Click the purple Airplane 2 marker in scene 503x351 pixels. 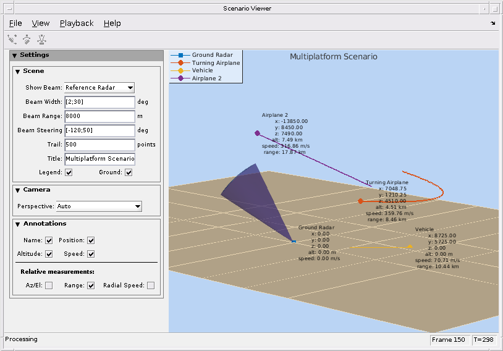(x=257, y=133)
